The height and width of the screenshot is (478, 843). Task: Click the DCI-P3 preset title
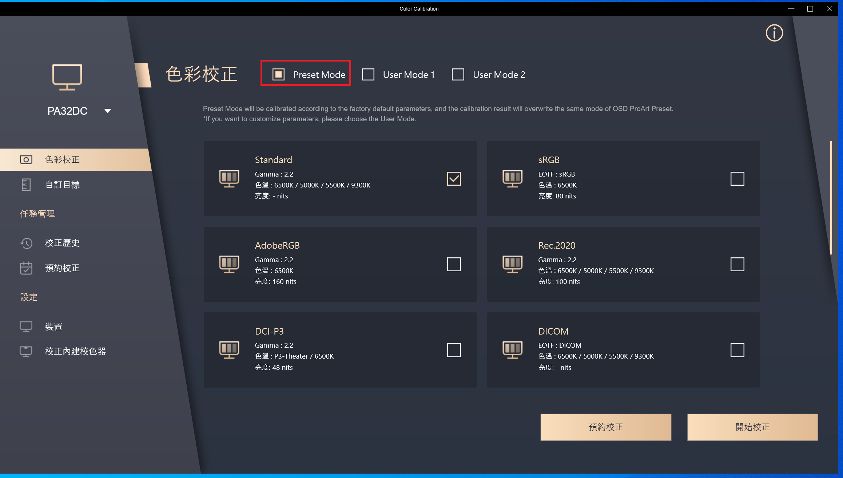[x=269, y=331]
